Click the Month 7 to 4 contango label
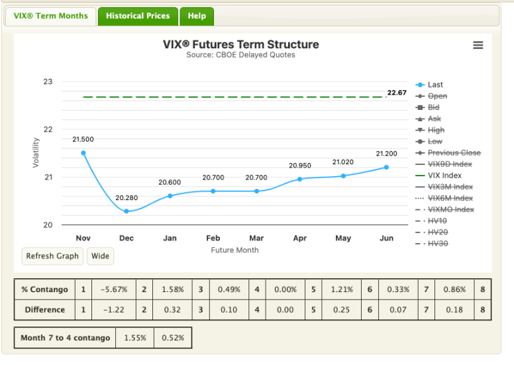Viewport: 514px width, 365px height. (65, 338)
